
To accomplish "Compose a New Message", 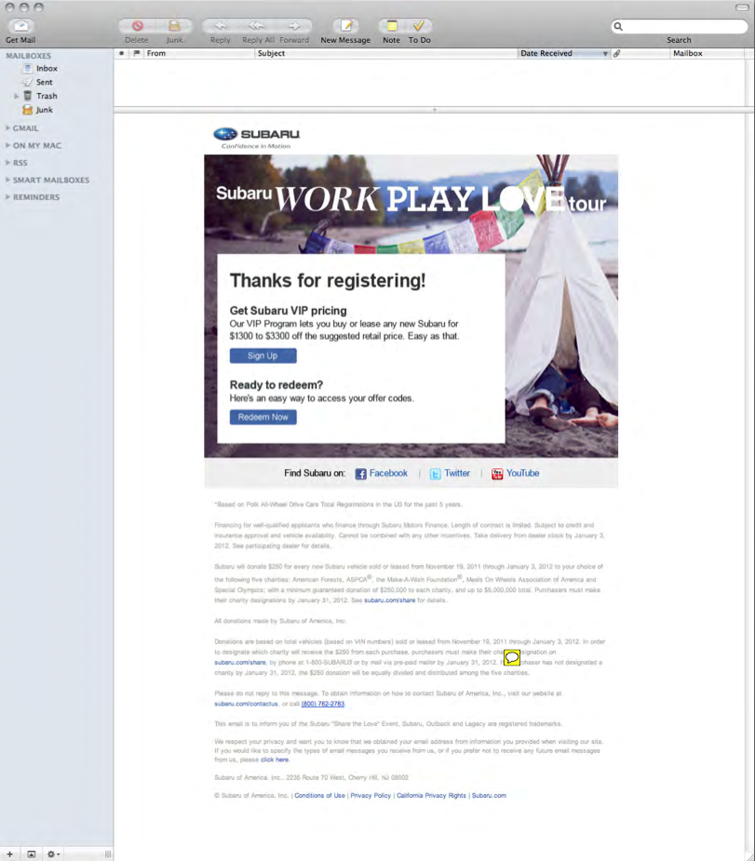I will [x=346, y=26].
